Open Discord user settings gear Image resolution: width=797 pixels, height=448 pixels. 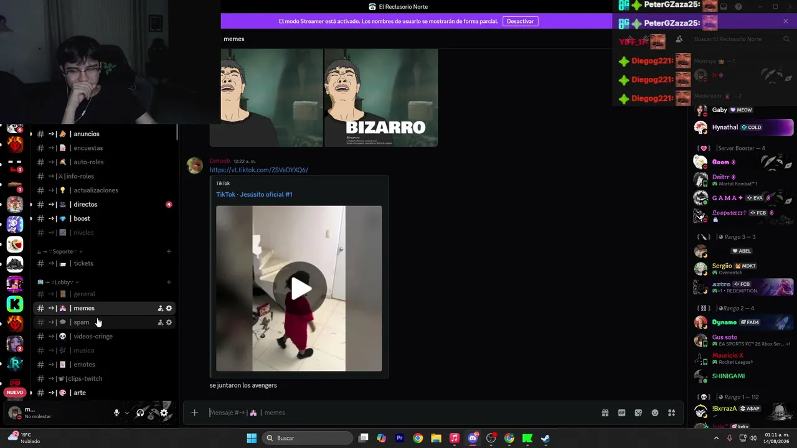(x=164, y=413)
